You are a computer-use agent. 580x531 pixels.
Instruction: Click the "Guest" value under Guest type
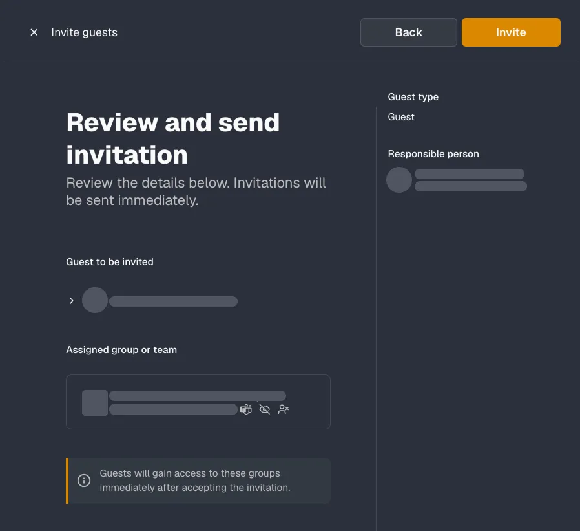(x=401, y=117)
